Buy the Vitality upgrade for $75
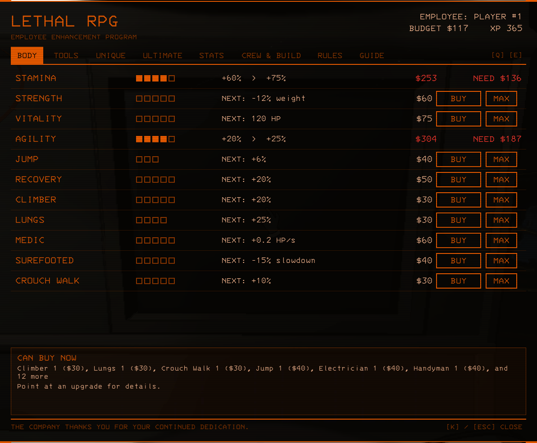The width and height of the screenshot is (537, 443). click(458, 119)
